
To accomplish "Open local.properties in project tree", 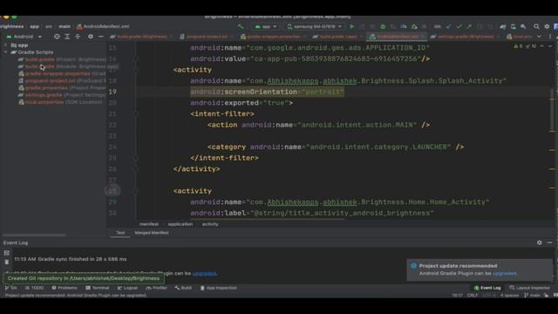I will (x=60, y=102).
